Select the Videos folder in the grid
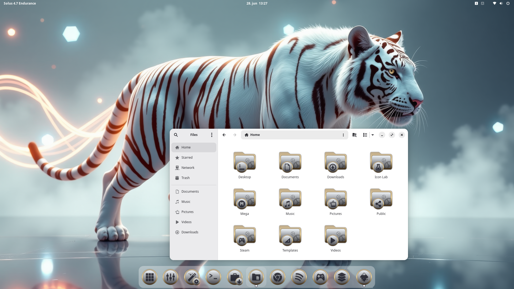The width and height of the screenshot is (514, 289). [336, 235]
